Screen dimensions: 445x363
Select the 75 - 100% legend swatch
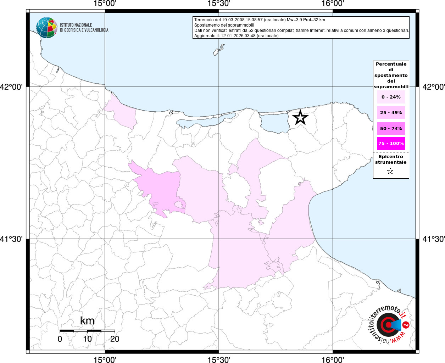click(x=391, y=144)
